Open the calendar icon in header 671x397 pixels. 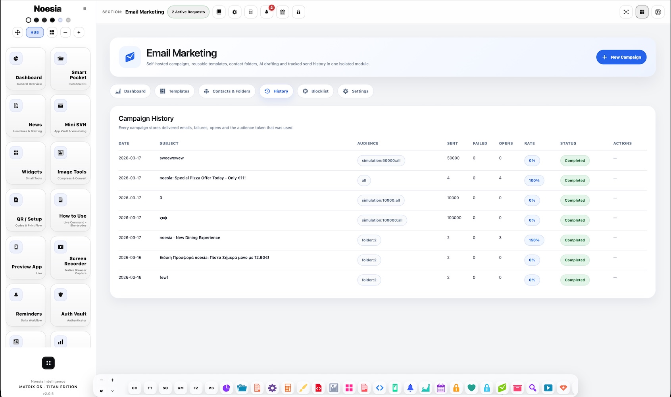pos(283,12)
